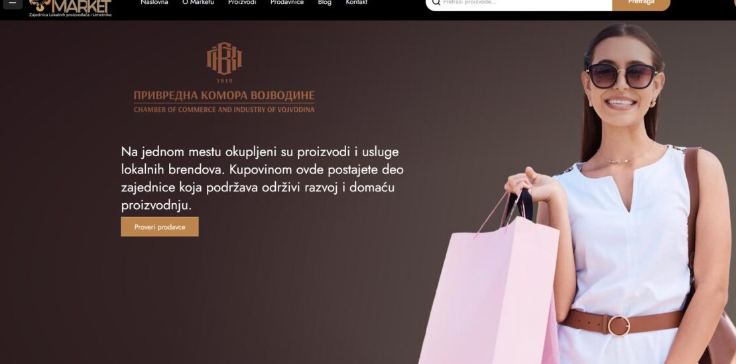Open the Naslovna menu item
736x364 pixels.
(154, 3)
